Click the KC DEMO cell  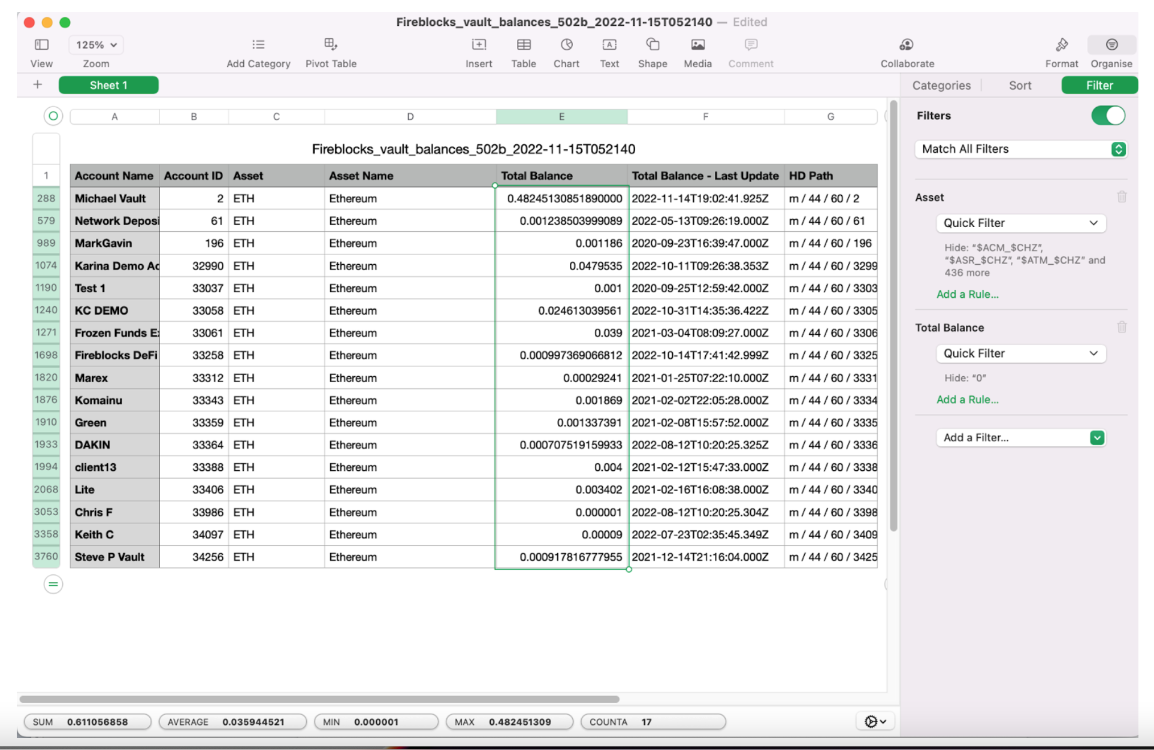click(114, 310)
